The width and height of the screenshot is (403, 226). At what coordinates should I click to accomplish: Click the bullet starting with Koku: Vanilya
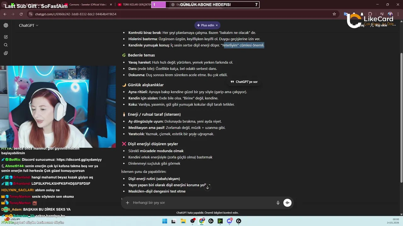click(x=181, y=105)
